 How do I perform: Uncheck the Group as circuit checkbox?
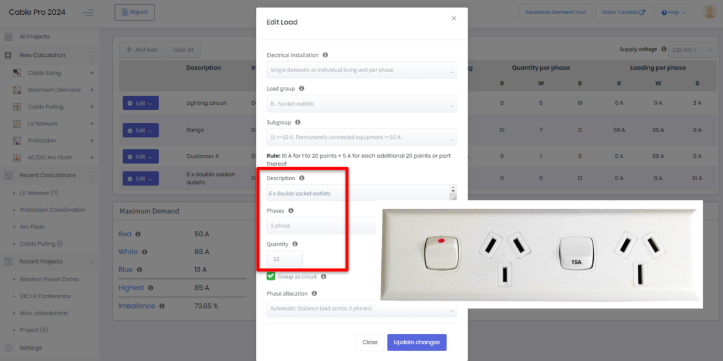[271, 276]
